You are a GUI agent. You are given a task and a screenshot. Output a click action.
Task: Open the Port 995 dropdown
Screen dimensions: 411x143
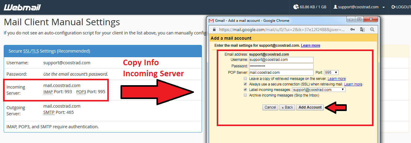[331, 73]
